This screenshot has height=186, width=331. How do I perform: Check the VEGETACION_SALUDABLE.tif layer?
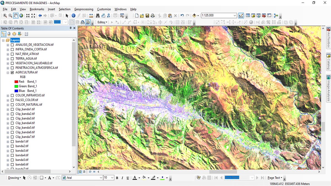12,63
